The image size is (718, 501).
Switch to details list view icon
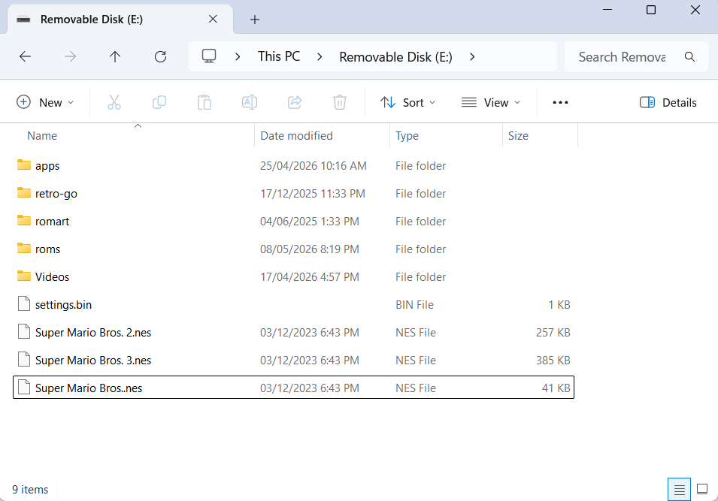[679, 490]
